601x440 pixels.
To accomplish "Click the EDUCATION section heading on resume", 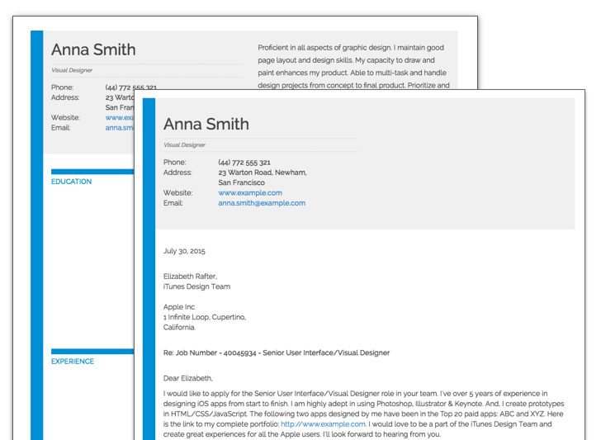I will point(71,182).
